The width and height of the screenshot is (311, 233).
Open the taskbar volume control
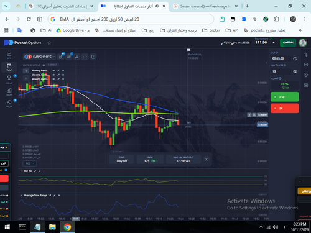pos(276,227)
